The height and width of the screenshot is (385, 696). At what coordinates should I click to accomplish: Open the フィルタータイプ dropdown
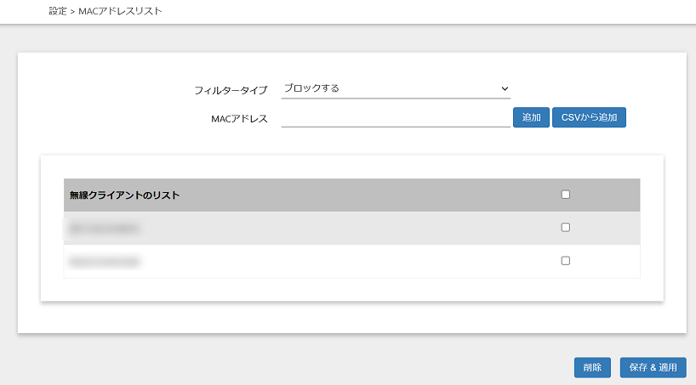pos(395,88)
